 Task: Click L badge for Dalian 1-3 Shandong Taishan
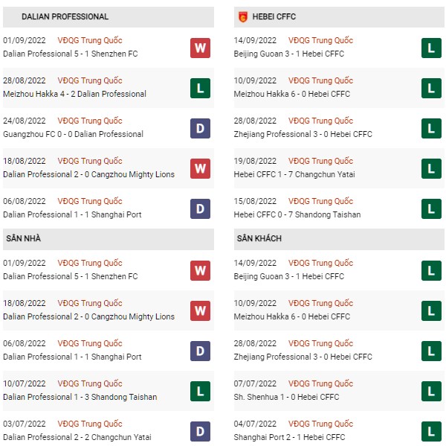click(200, 391)
